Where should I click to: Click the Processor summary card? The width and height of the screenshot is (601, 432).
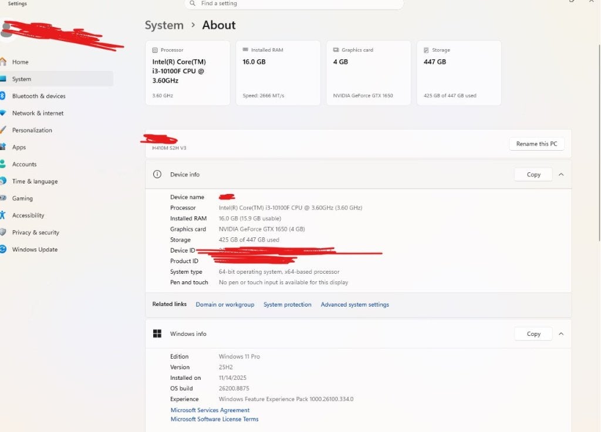point(187,73)
